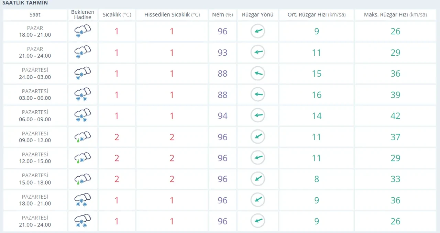Click the heavy snow icon for Pazartesi 18.00 - 21.00

click(82, 200)
